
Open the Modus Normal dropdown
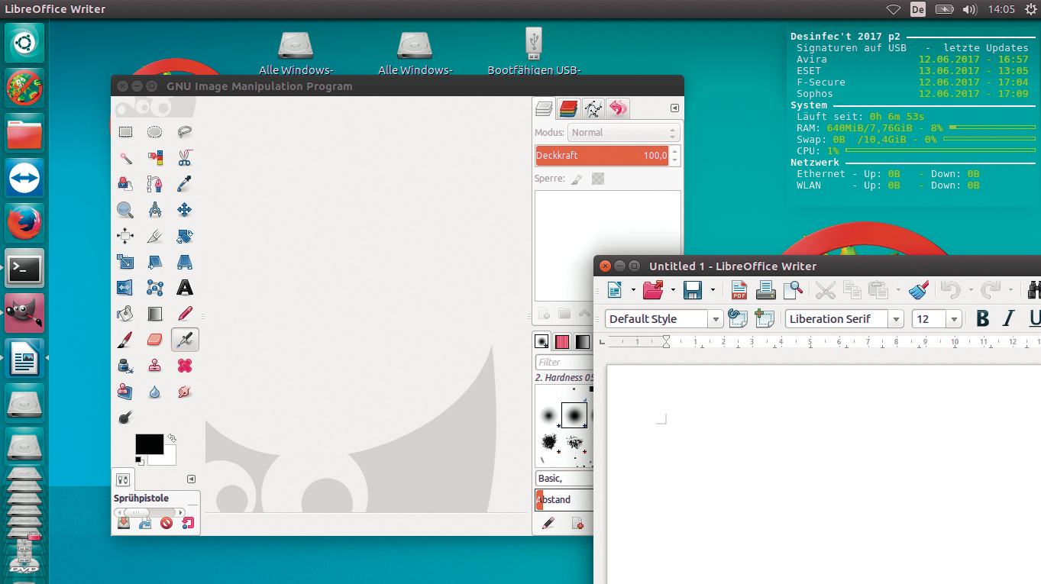(x=623, y=133)
